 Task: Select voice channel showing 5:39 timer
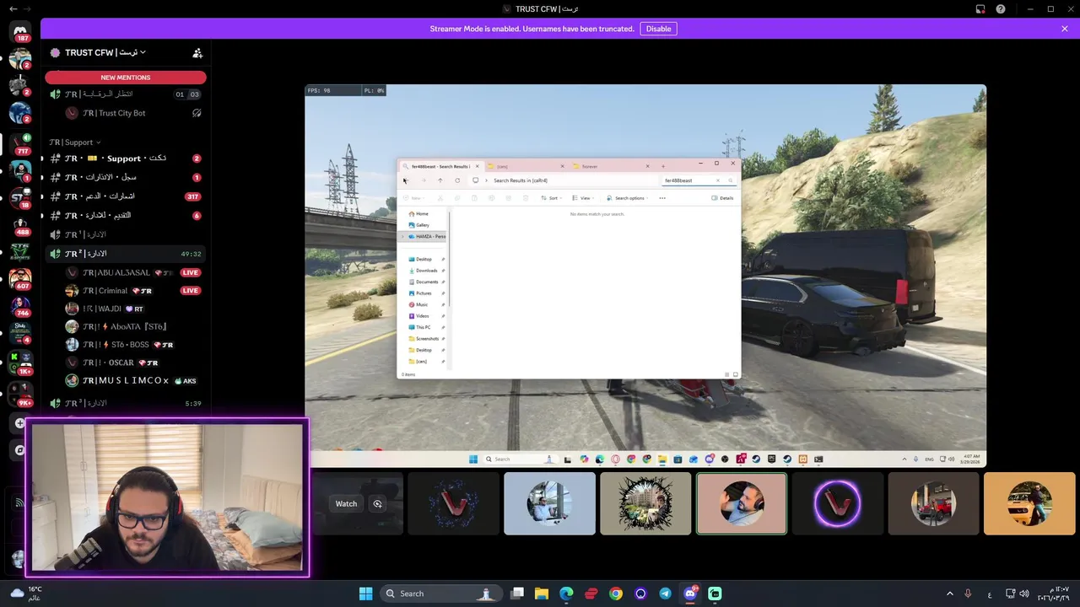point(125,403)
